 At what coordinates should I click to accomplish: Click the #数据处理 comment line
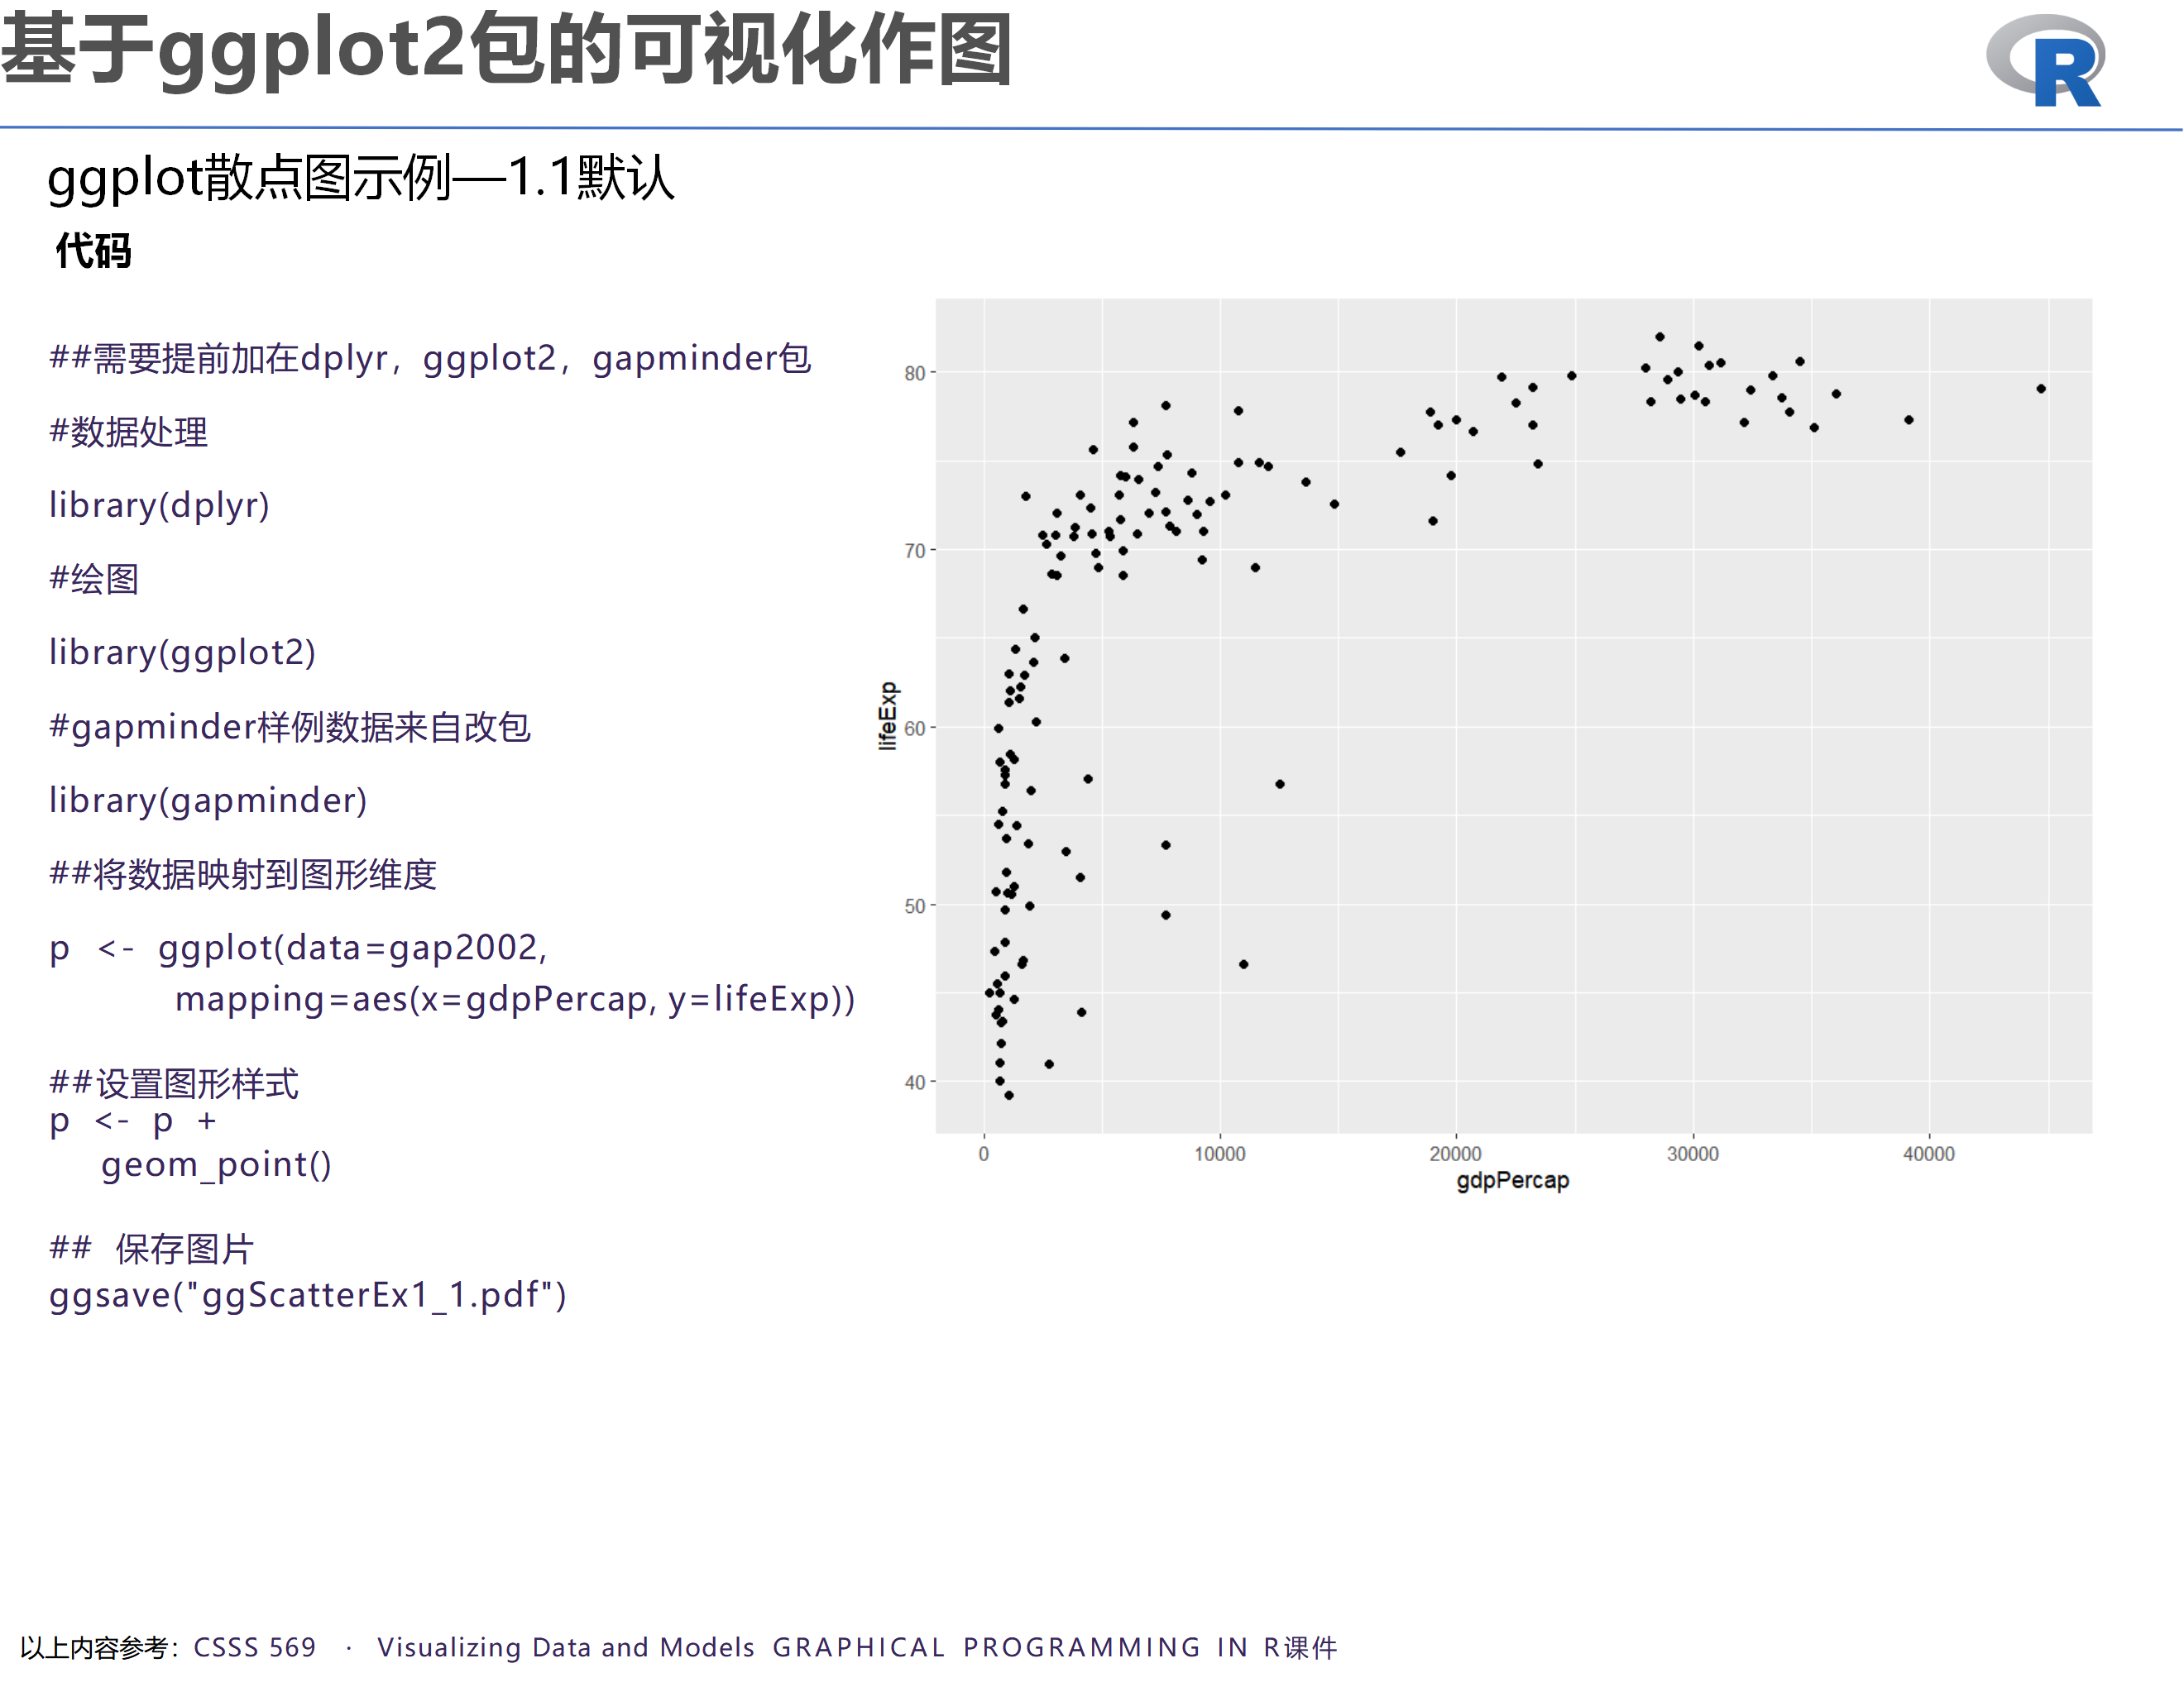tap(129, 432)
